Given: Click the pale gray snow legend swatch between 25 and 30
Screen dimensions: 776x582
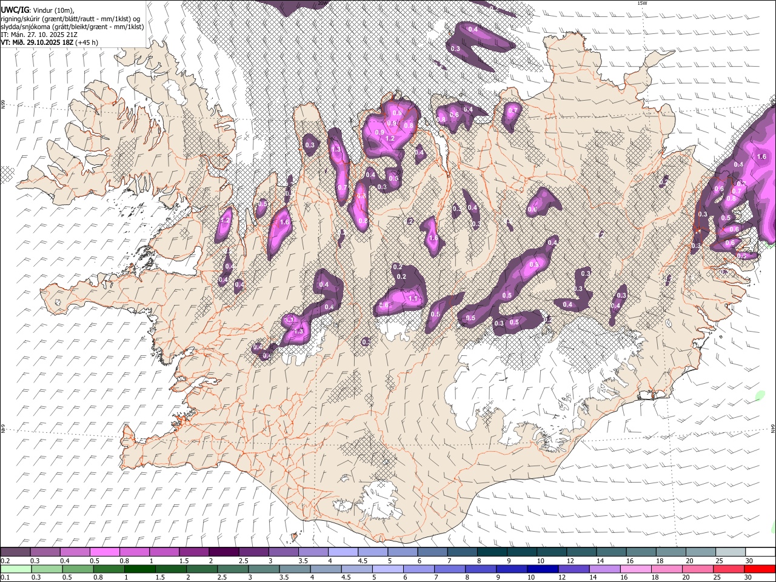Looking at the screenshot, I should click(731, 552).
